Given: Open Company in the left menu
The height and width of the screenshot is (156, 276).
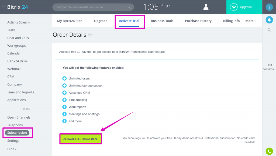Looking at the screenshot, I should pyautogui.click(x=15, y=84).
